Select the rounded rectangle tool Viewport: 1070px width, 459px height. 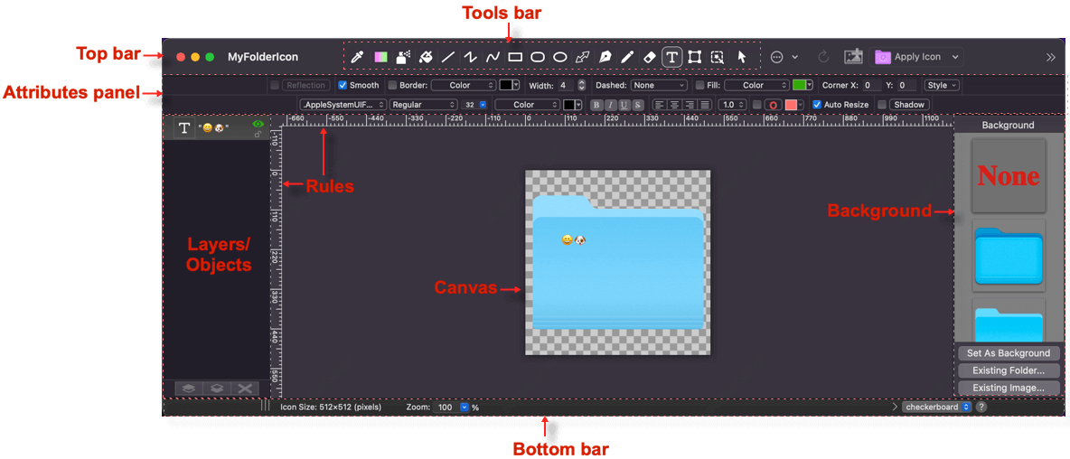click(x=537, y=57)
